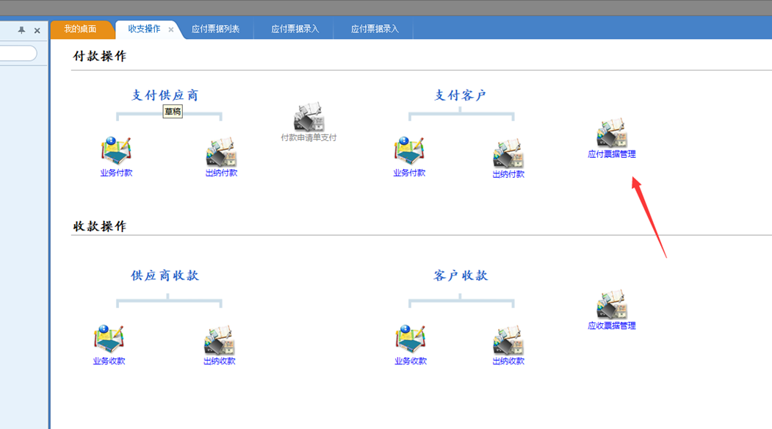
Task: Select the last 应付票据录入 tab
Action: click(x=374, y=29)
